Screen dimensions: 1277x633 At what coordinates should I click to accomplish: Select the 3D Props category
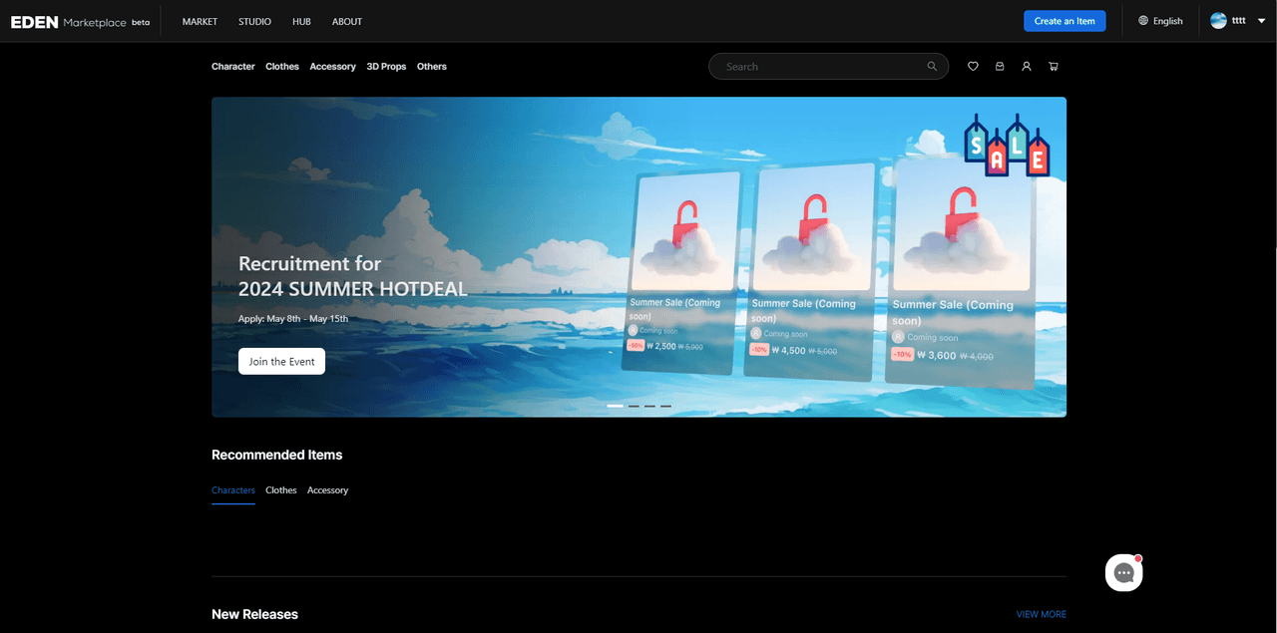pyautogui.click(x=386, y=67)
